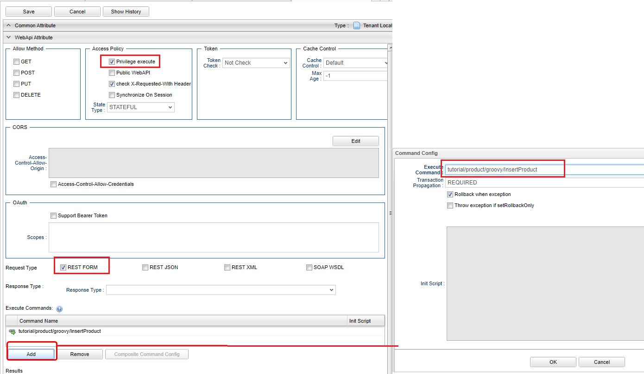This screenshot has width=644, height=374.
Task: Click the help icon beside Execute Commands
Action: (59, 309)
